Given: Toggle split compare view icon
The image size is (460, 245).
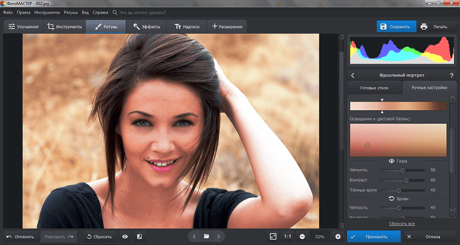Looking at the screenshot, I should pyautogui.click(x=139, y=236).
